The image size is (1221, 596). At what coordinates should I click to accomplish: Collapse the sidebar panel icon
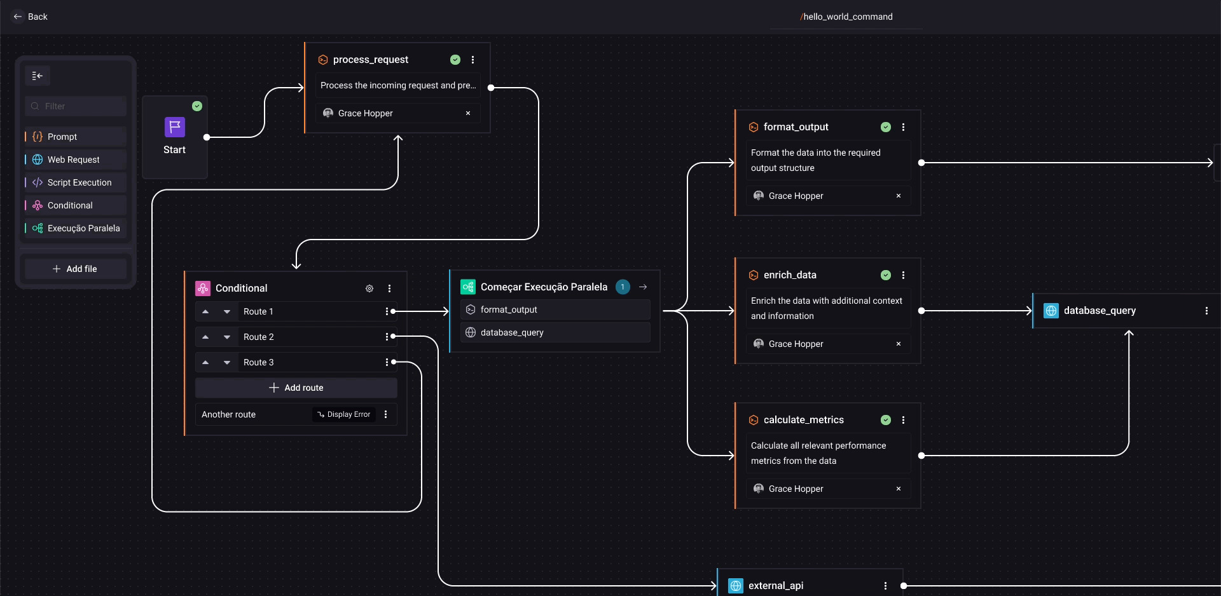(38, 76)
